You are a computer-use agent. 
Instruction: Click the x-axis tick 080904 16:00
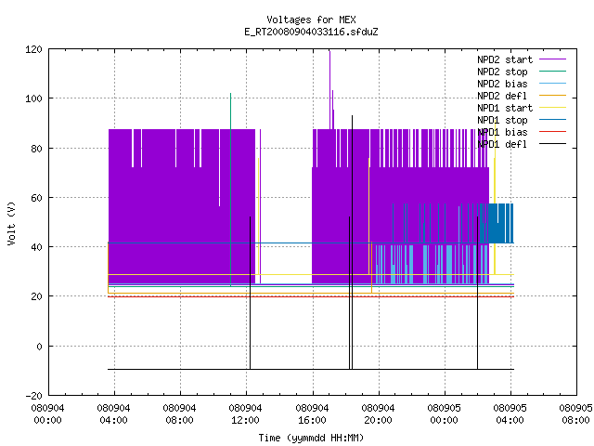[x=312, y=414]
